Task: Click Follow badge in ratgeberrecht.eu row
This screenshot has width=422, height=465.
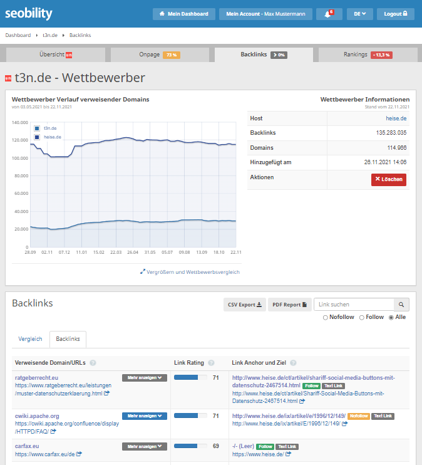Action: point(311,386)
